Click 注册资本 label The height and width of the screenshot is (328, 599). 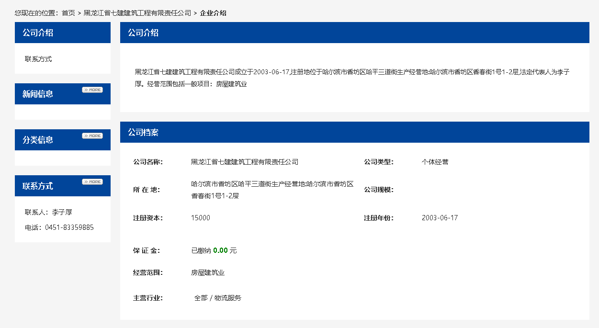click(x=148, y=218)
